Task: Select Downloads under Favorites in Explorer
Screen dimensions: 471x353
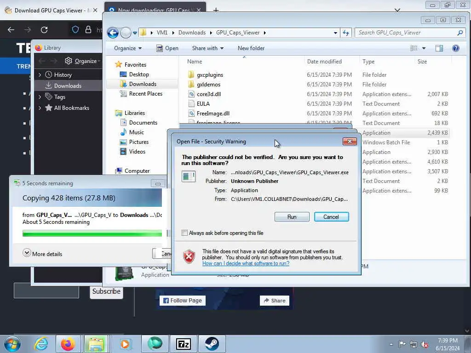Action: pos(143,84)
